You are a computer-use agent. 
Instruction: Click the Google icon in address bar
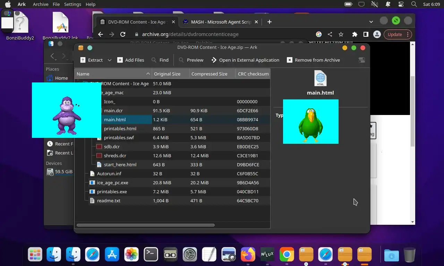coord(319,34)
